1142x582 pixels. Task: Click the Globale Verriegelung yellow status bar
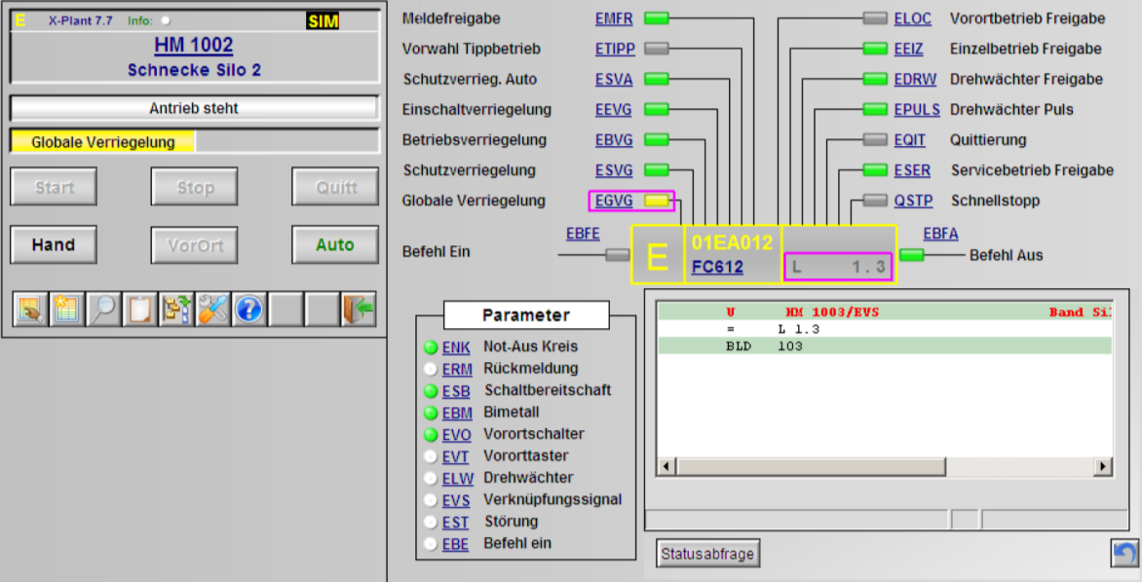pos(102,142)
